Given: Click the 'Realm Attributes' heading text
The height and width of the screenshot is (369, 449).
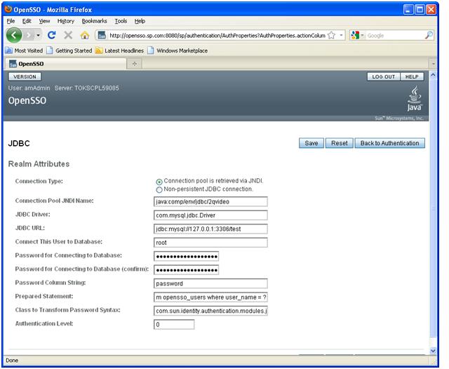Looking at the screenshot, I should 39,164.
